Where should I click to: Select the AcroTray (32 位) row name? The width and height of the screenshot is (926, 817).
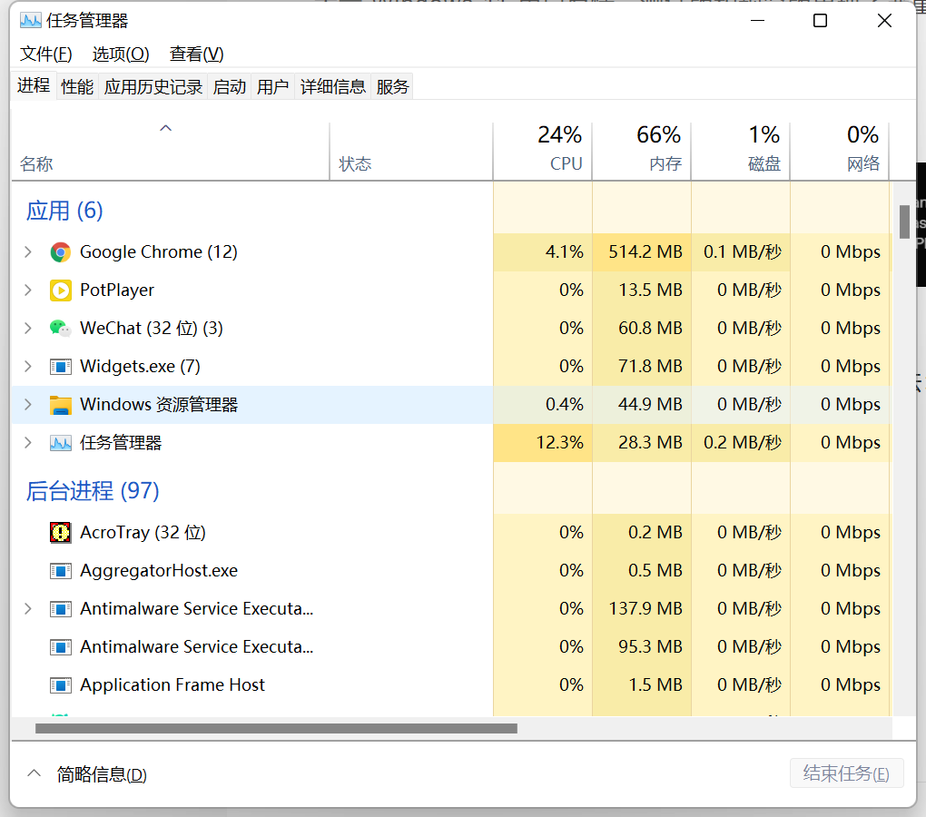[x=143, y=533]
